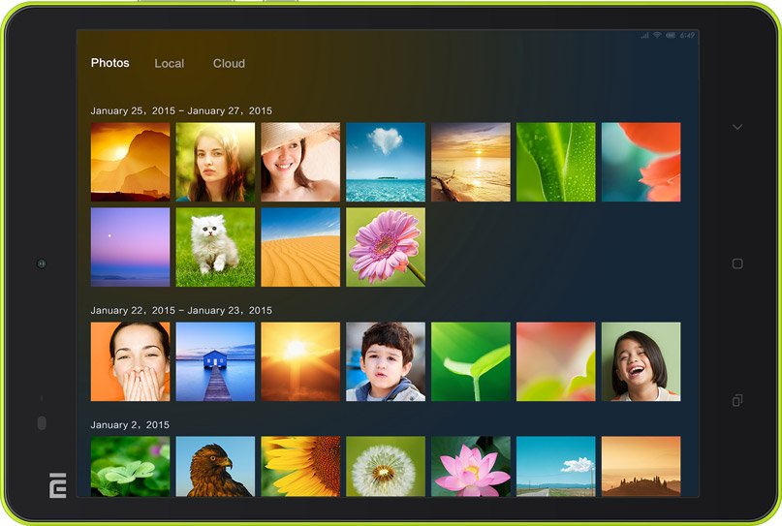The image size is (782, 526).
Task: Tap the battery indicator in status bar
Action: point(671,36)
